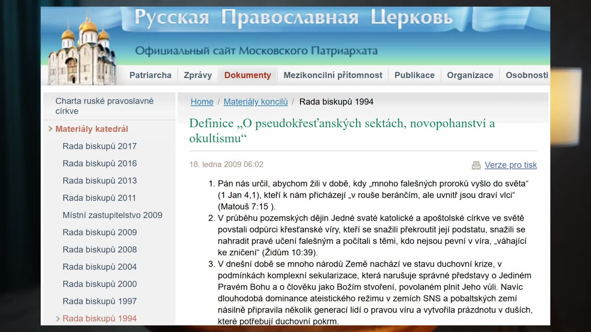Open Charta ruské pravoslavné církve link
The height and width of the screenshot is (332, 591).
104,106
